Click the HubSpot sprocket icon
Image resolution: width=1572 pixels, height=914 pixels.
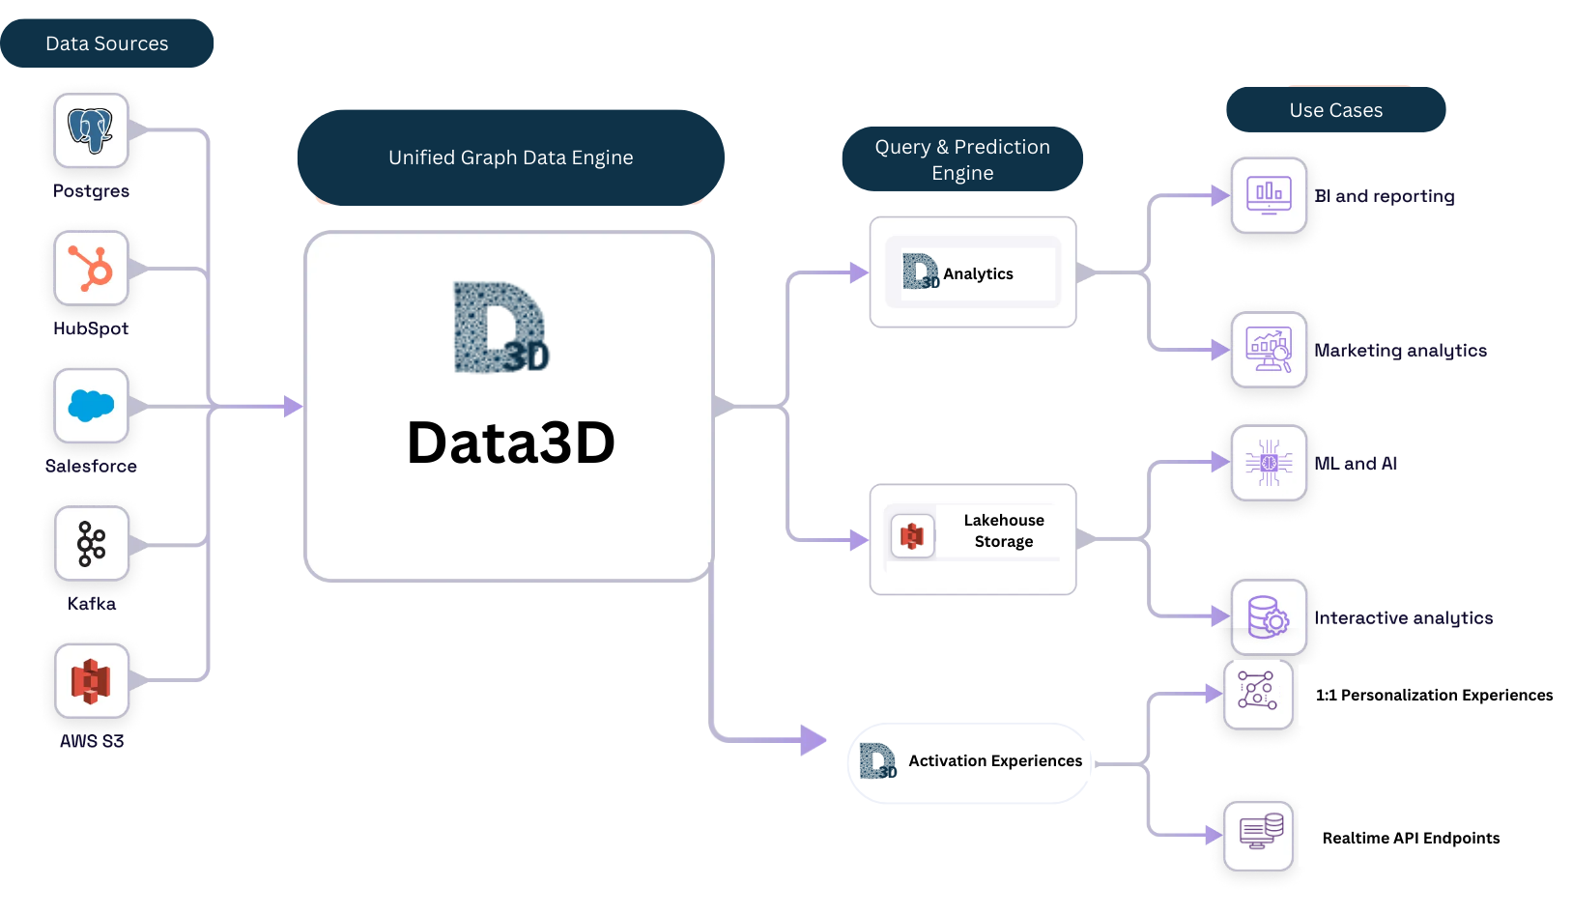click(90, 269)
